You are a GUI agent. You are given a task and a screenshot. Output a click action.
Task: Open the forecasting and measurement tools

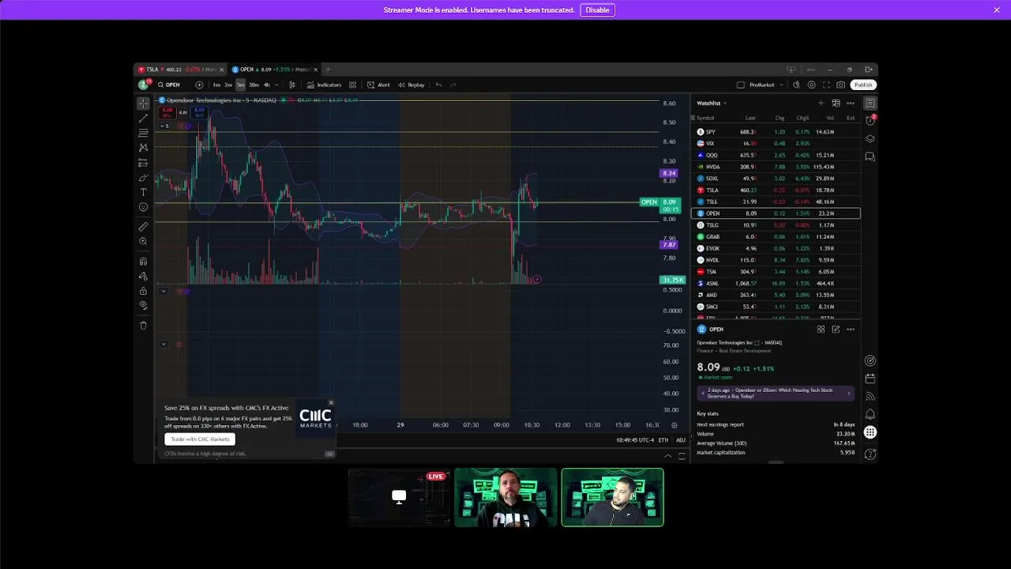[143, 163]
